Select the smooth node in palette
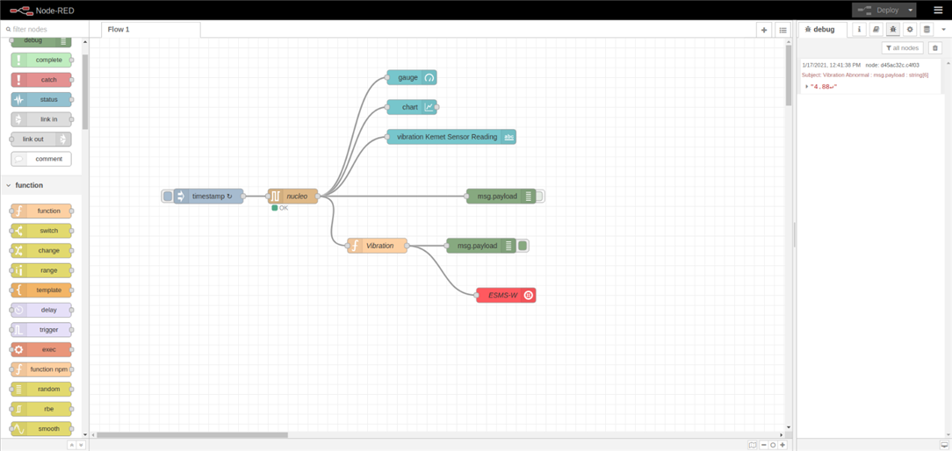The height and width of the screenshot is (451, 952). tap(41, 428)
